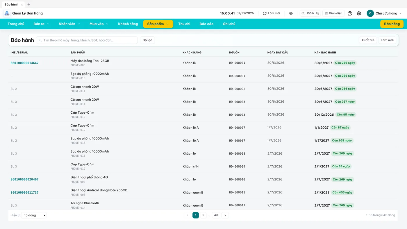Viewport: 407px width, 229px height.
Task: Zoom in with the plus magnifier icon
Action: 317,13
